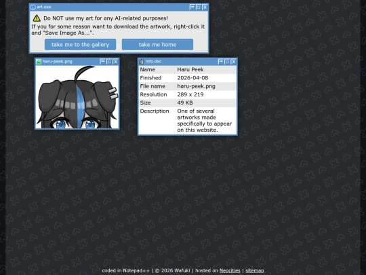This screenshot has height=275, width=366.
Task: Minimize the haru-peek.png window
Action: (102, 62)
